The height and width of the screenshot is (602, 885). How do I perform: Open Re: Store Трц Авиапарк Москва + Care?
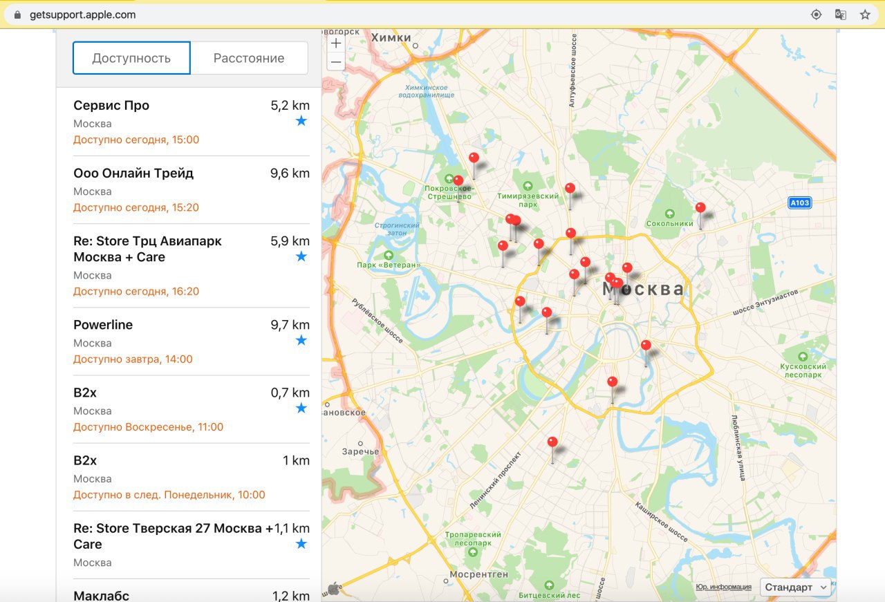click(x=192, y=266)
